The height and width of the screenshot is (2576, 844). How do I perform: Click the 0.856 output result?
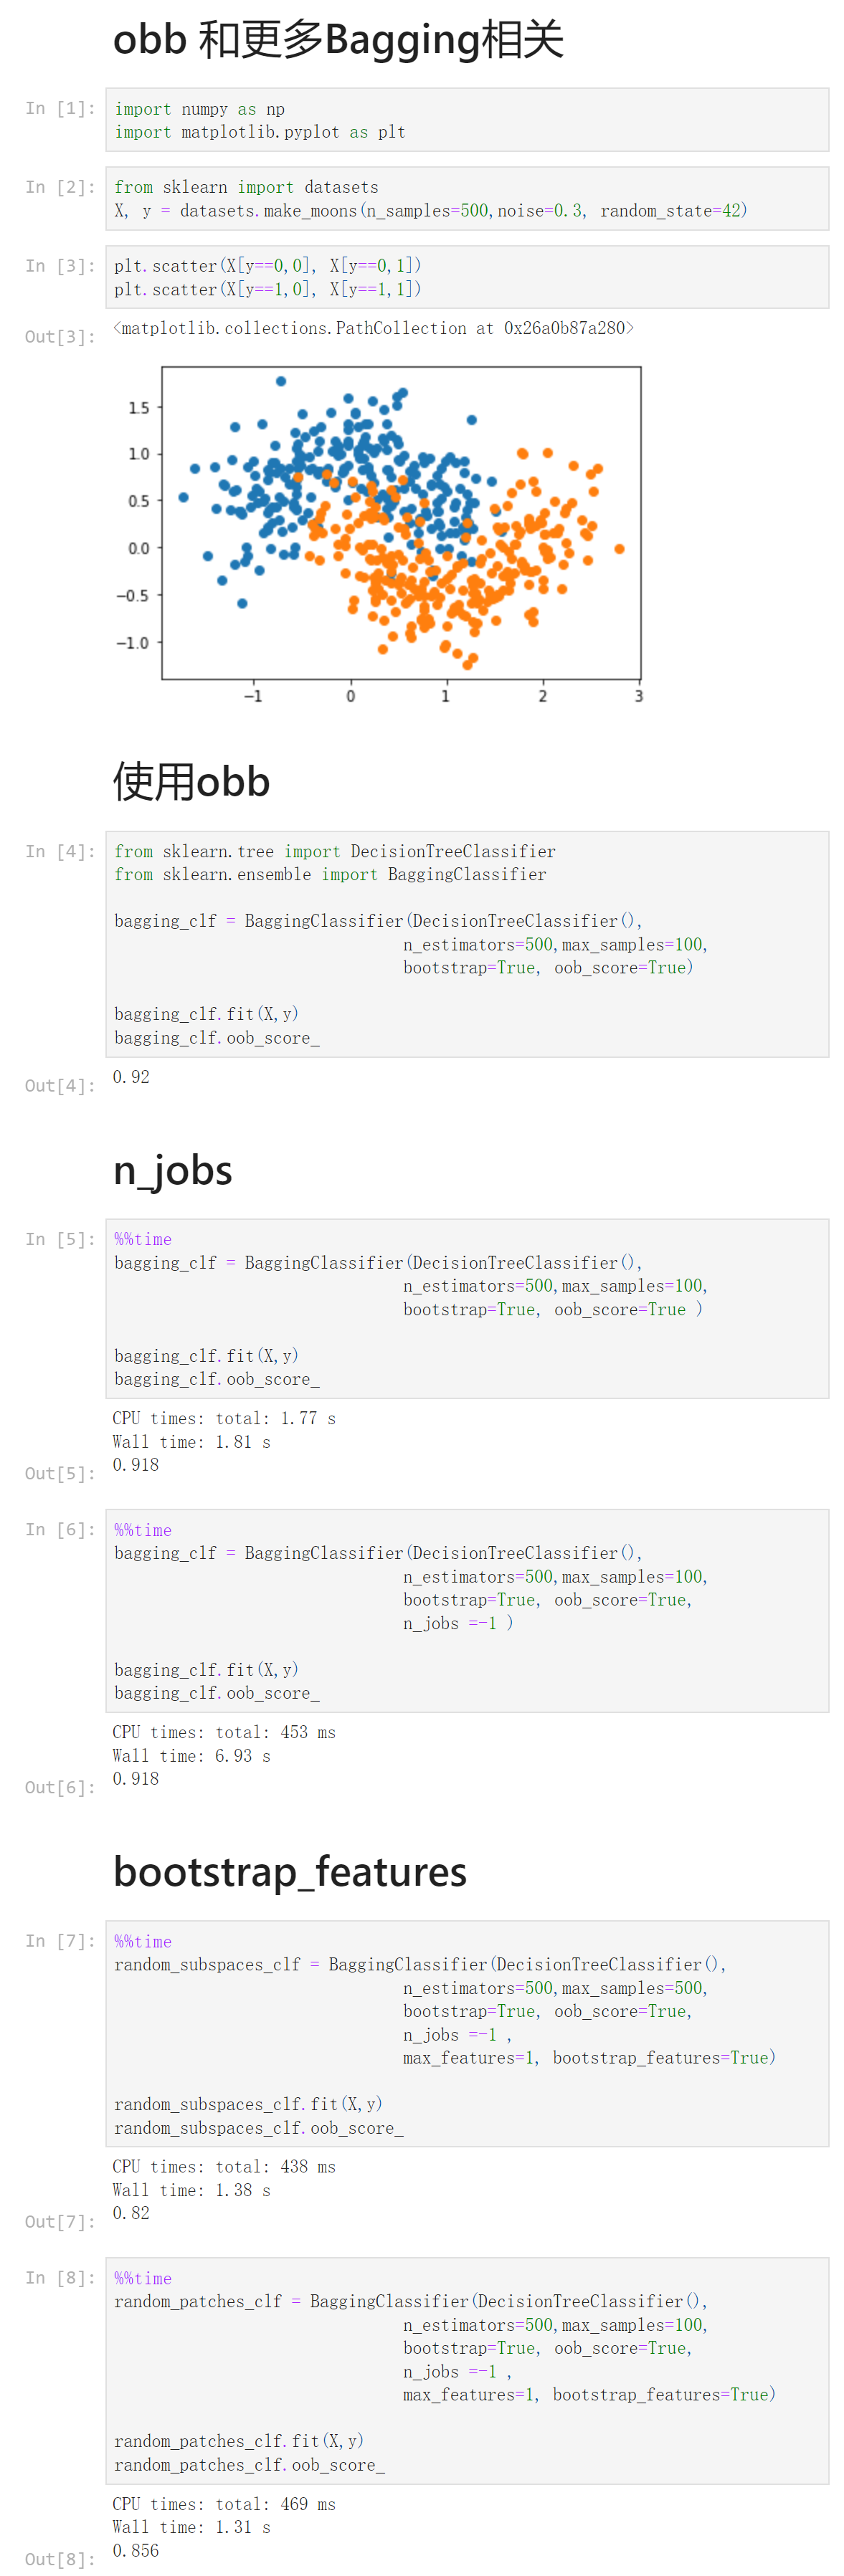click(x=135, y=2550)
